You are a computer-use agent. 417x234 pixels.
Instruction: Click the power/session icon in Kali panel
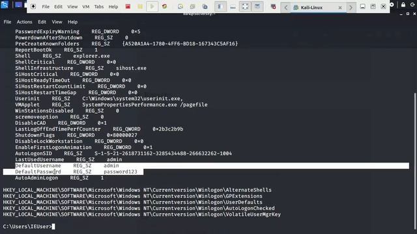pyautogui.click(x=412, y=5)
